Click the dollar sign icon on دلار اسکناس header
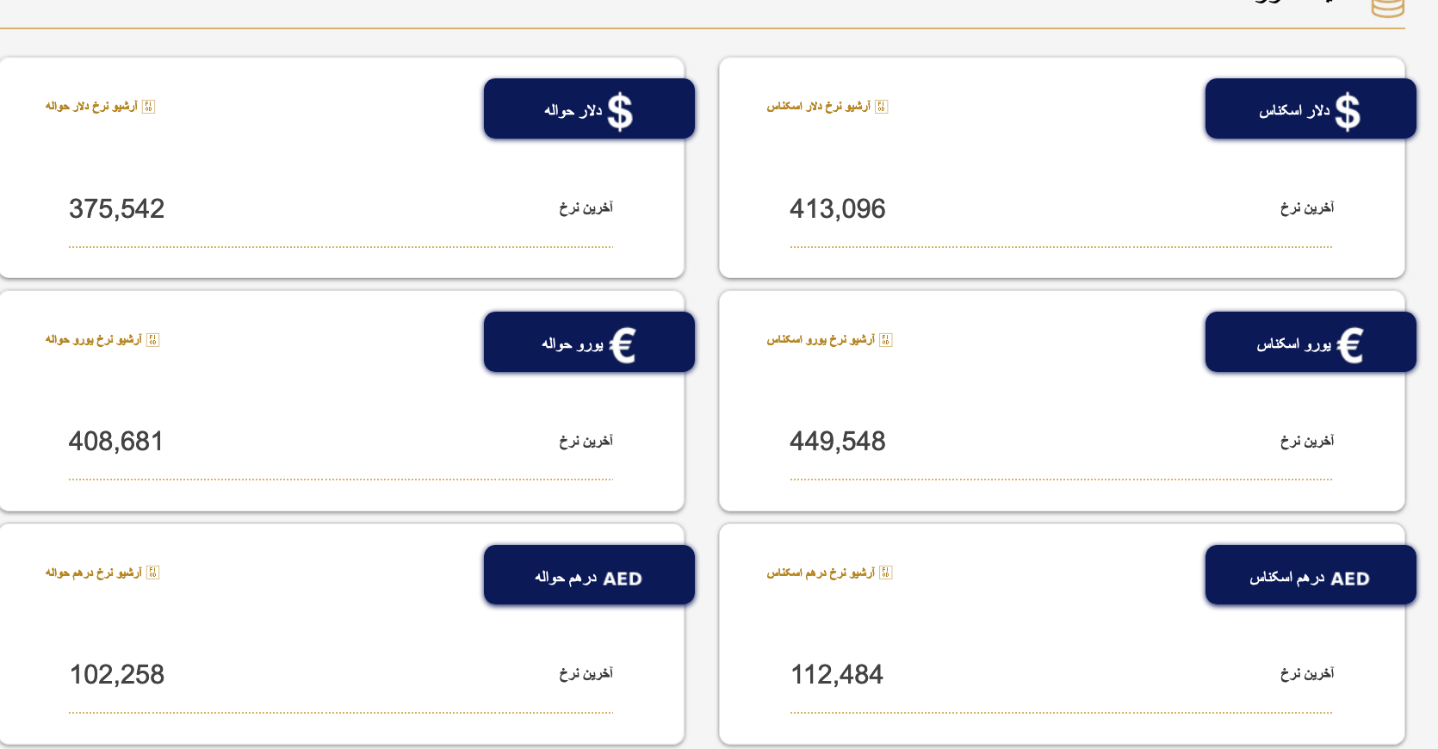Viewport: 1438px width, 749px height. [1348, 108]
